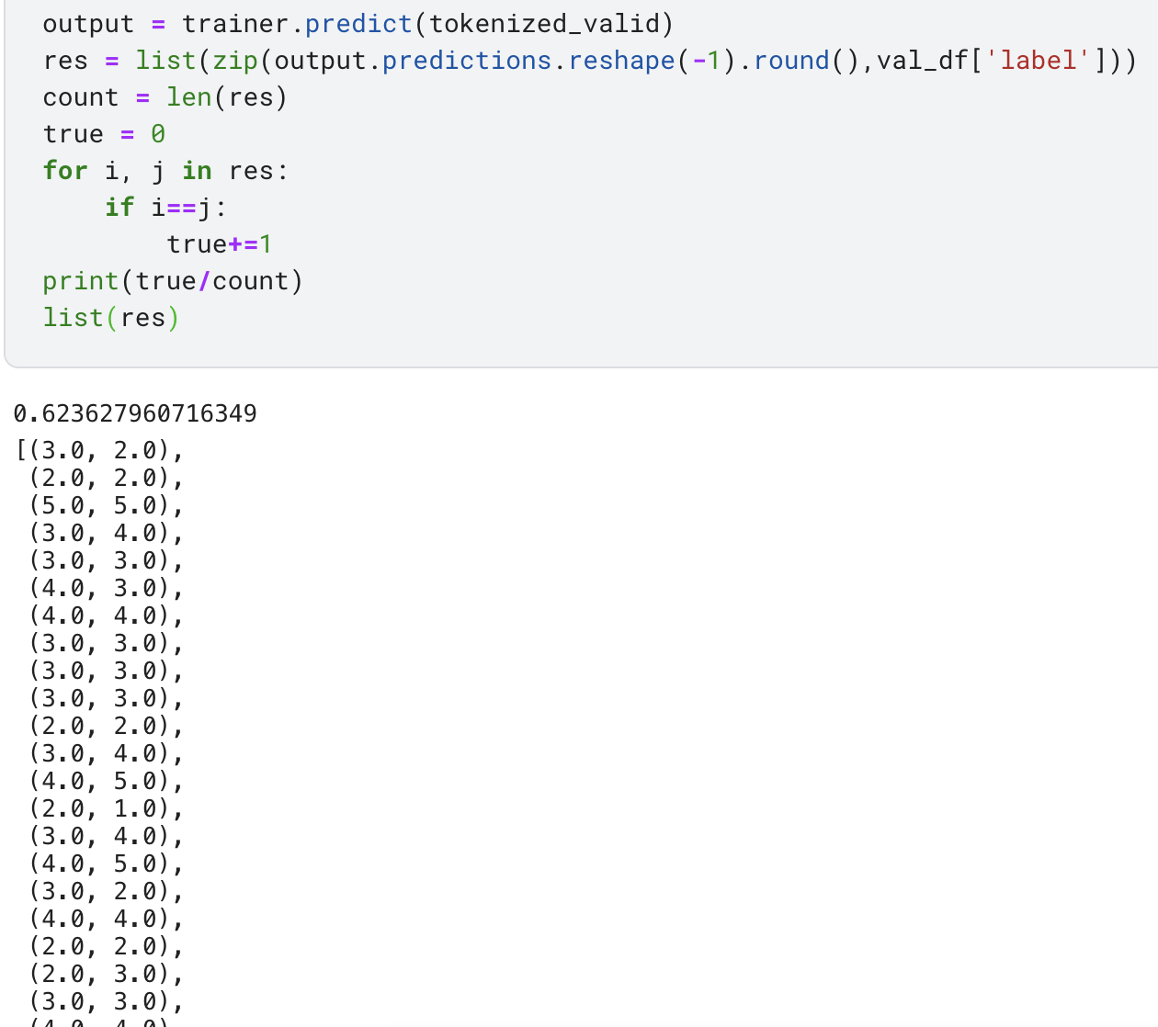Click the 'predict' method in the first line
1158x1027 pixels.
[x=358, y=24]
